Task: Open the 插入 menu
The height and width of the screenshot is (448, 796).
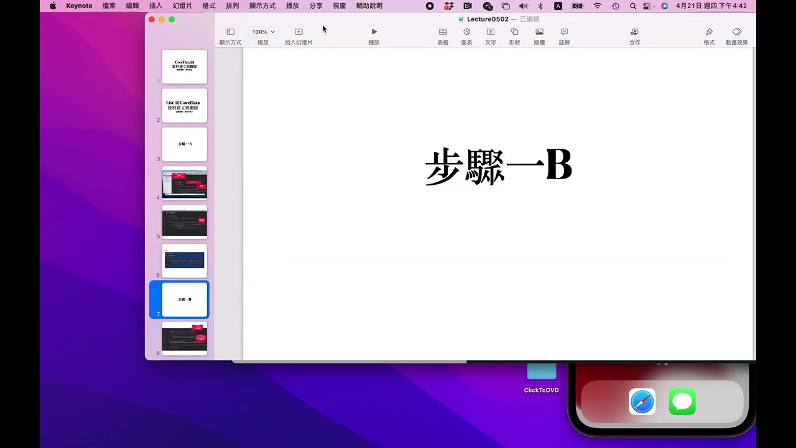Action: [155, 6]
